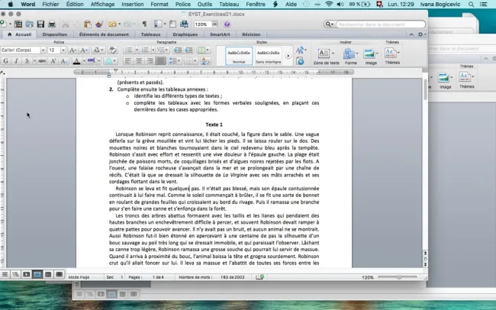496x310 pixels.
Task: Open the styles management icon below Aa
Action: point(300,61)
